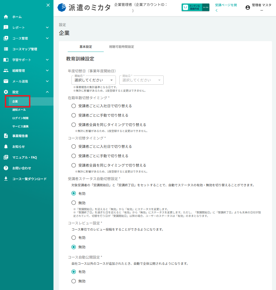276x290 pixels.
Task: Select サービス連携 under settings
Action: click(x=20, y=126)
